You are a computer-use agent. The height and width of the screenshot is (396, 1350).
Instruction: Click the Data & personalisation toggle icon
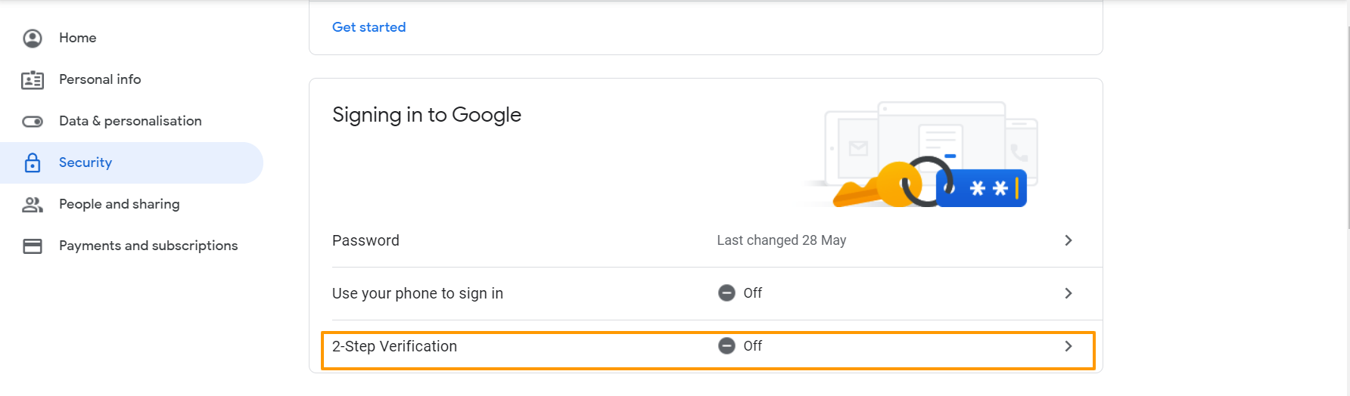pos(33,122)
